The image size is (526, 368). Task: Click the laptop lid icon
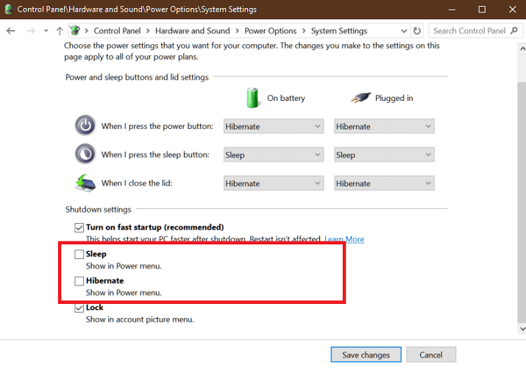[x=85, y=183]
